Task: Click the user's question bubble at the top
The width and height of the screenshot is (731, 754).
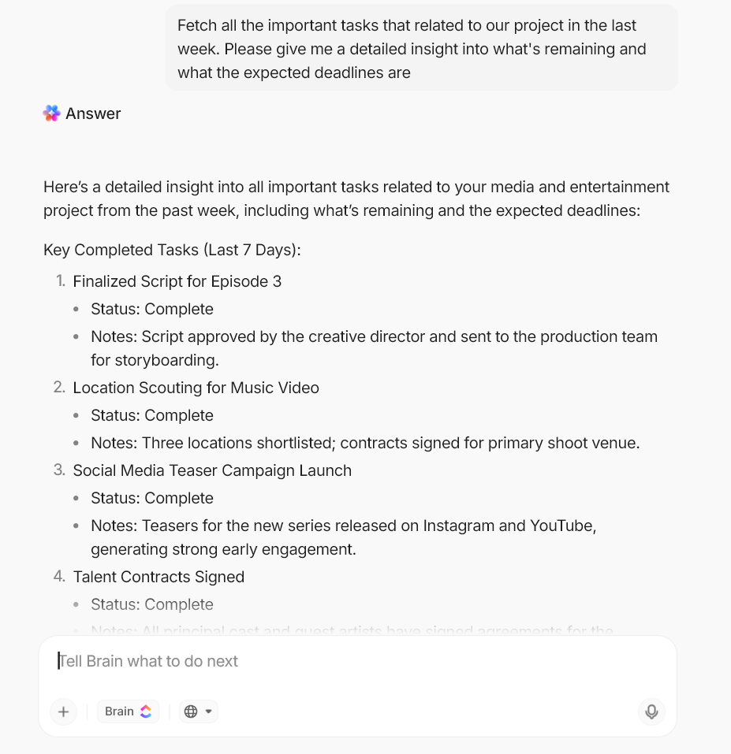Action: (x=421, y=47)
